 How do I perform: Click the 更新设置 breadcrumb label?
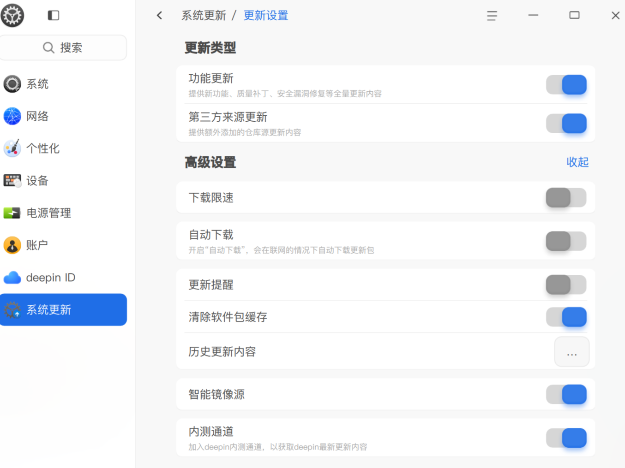[x=266, y=16]
